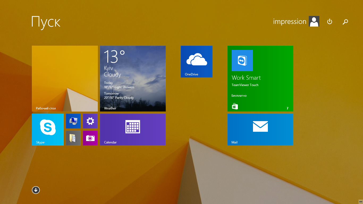Click the TeamViewer icon in the Store tile

[x=242, y=61]
